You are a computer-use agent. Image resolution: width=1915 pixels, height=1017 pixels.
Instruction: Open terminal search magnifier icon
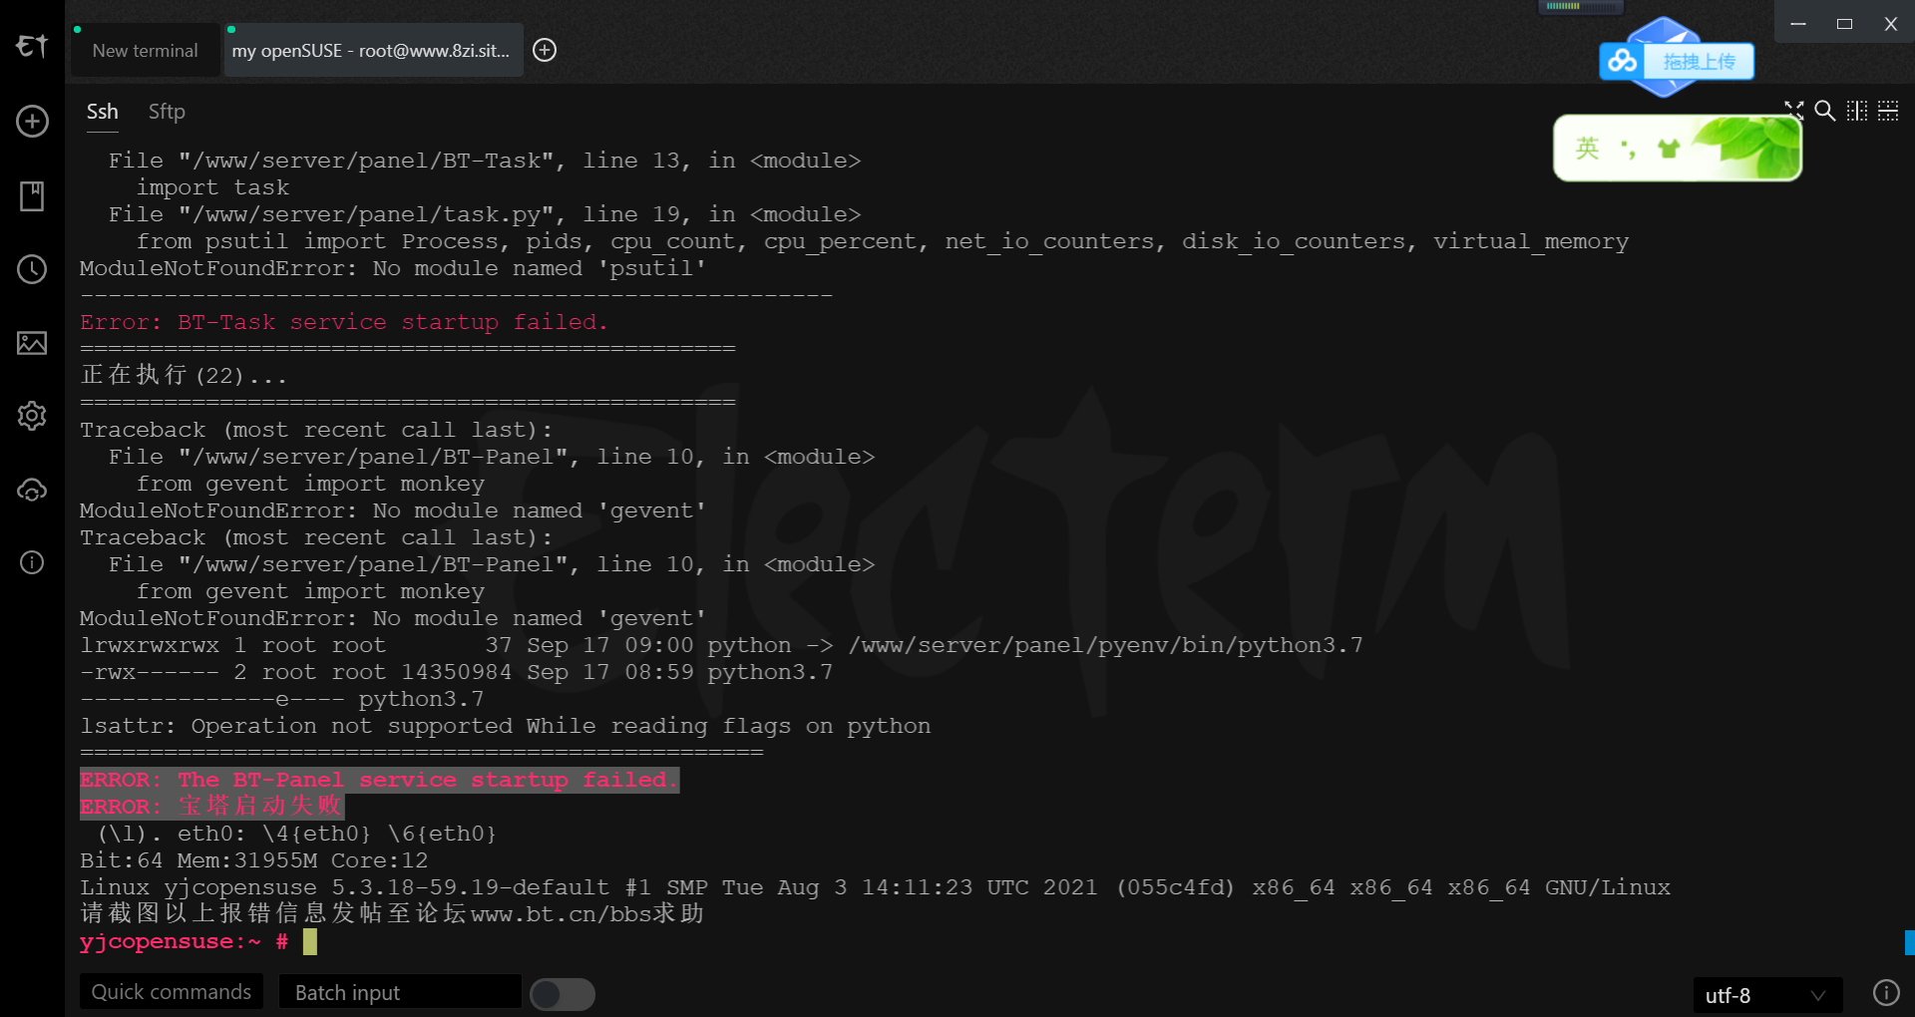pos(1825,111)
